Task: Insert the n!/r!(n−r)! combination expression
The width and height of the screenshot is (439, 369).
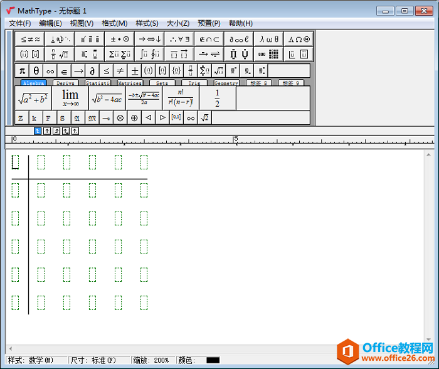Action: [181, 98]
